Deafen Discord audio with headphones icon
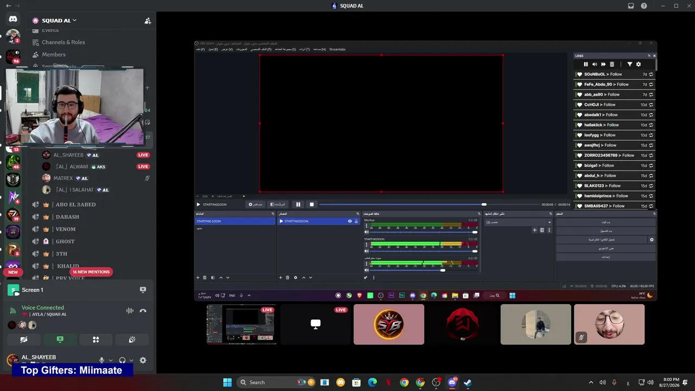This screenshot has height=391, width=695. (122, 360)
